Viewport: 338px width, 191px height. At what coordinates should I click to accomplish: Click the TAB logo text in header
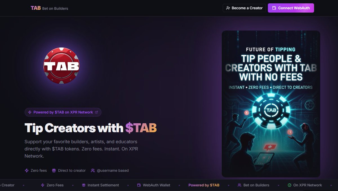[x=36, y=8]
